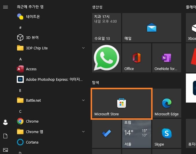Expand the Chrome 앱 folder chevron
This screenshot has width=196, height=154.
click(x=83, y=132)
